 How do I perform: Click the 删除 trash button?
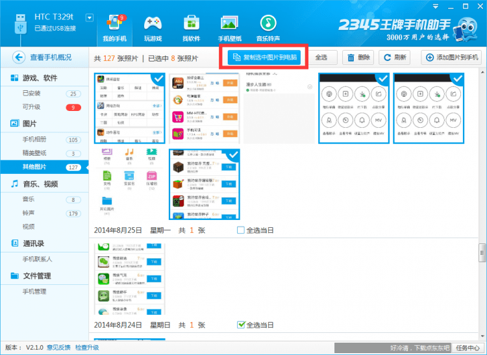[357, 58]
